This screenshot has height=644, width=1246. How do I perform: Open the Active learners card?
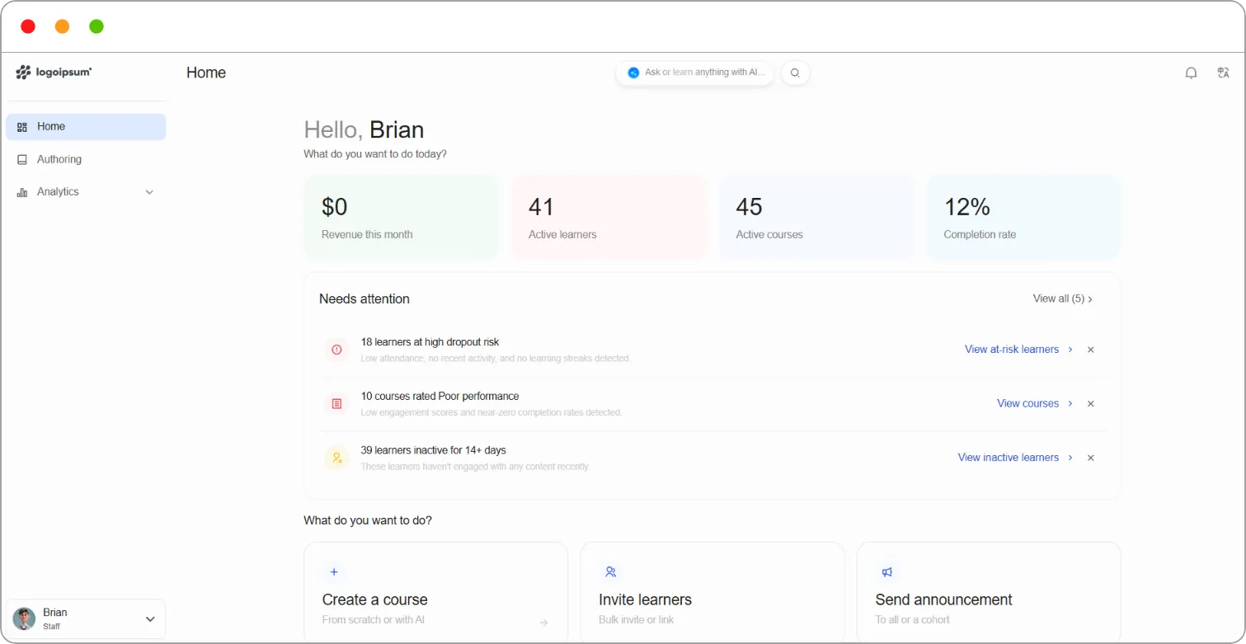point(609,218)
